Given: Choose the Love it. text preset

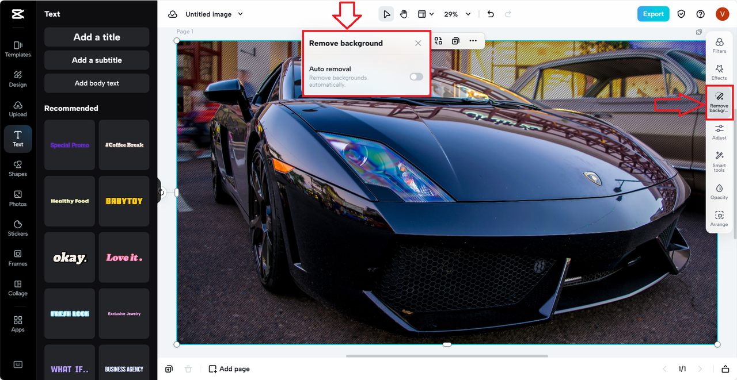Looking at the screenshot, I should [x=124, y=258].
